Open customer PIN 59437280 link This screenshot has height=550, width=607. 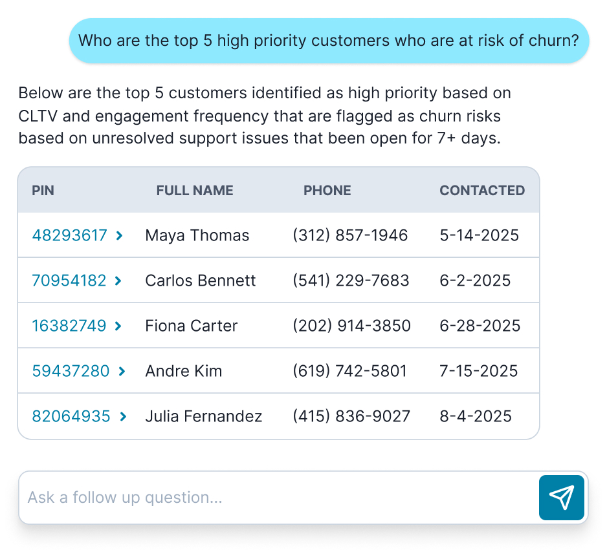click(71, 371)
